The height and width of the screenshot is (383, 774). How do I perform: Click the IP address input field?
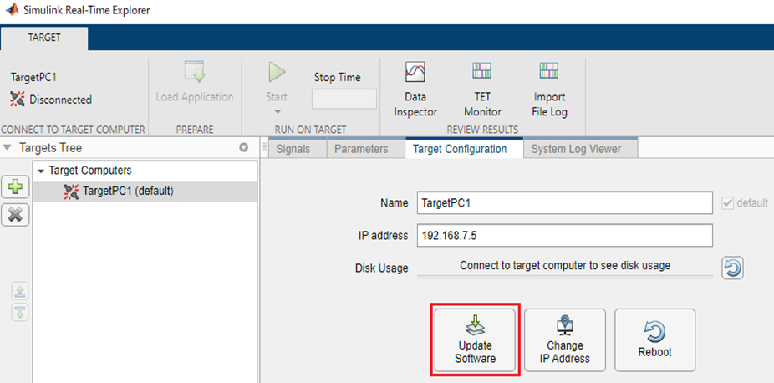[x=564, y=236]
